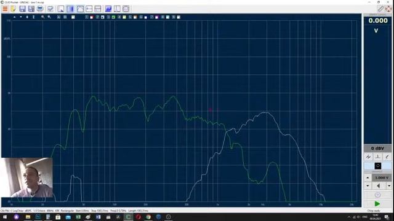
Task: Click the second floppy disk Save As icon
Action: tap(31, 9)
